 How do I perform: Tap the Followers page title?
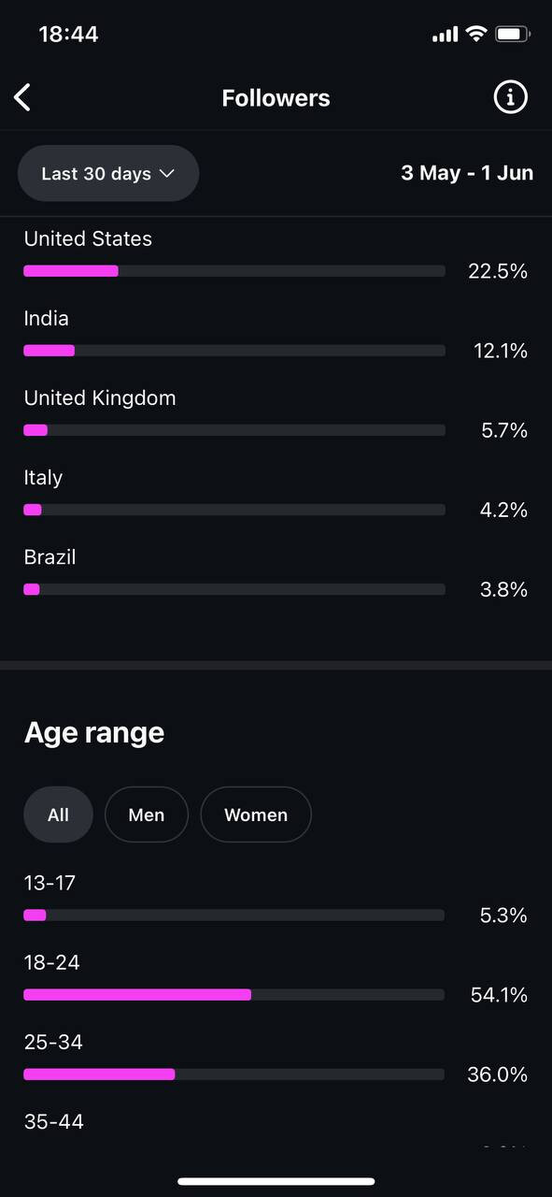[x=276, y=98]
